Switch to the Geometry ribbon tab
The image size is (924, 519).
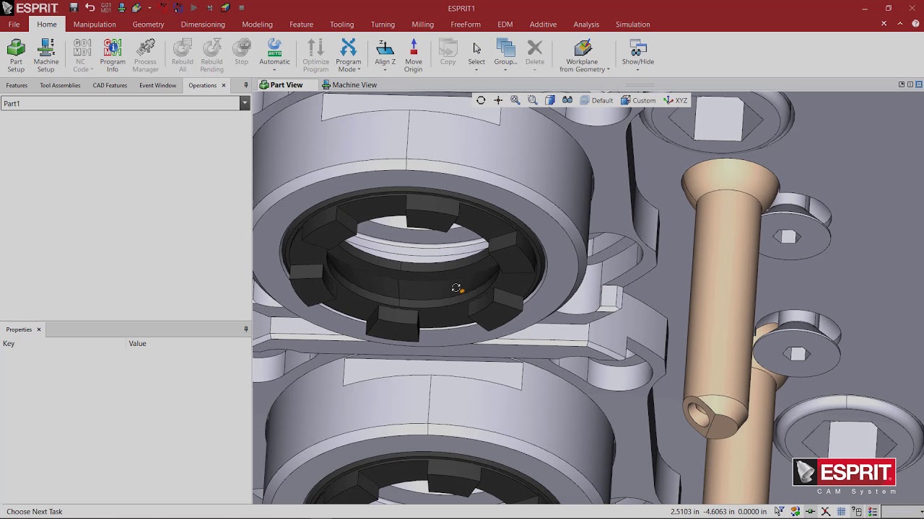tap(148, 24)
